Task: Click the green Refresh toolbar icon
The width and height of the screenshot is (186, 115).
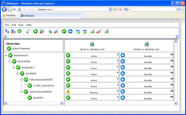Action: (20, 31)
